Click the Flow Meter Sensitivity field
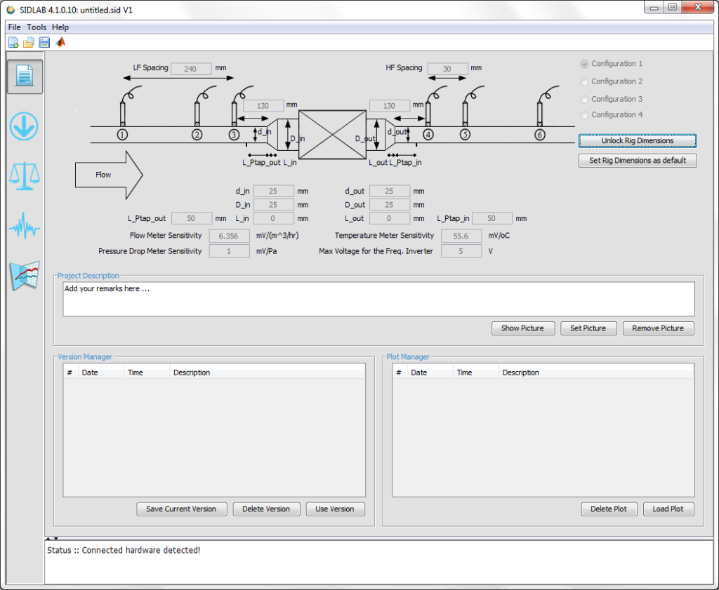Viewport: 719px width, 590px height. (230, 236)
